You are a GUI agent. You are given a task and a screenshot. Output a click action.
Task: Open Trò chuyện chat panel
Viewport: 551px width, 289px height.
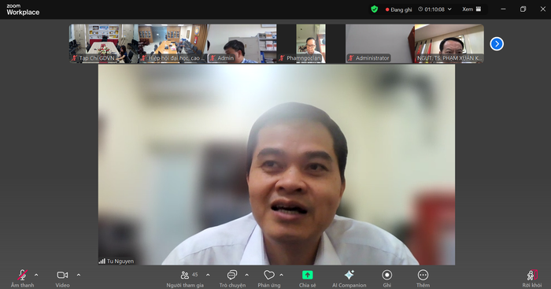[x=232, y=275]
